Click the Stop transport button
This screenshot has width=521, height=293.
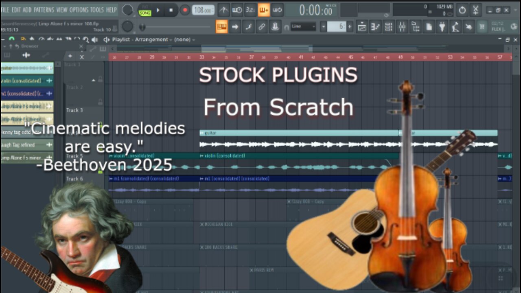point(171,10)
